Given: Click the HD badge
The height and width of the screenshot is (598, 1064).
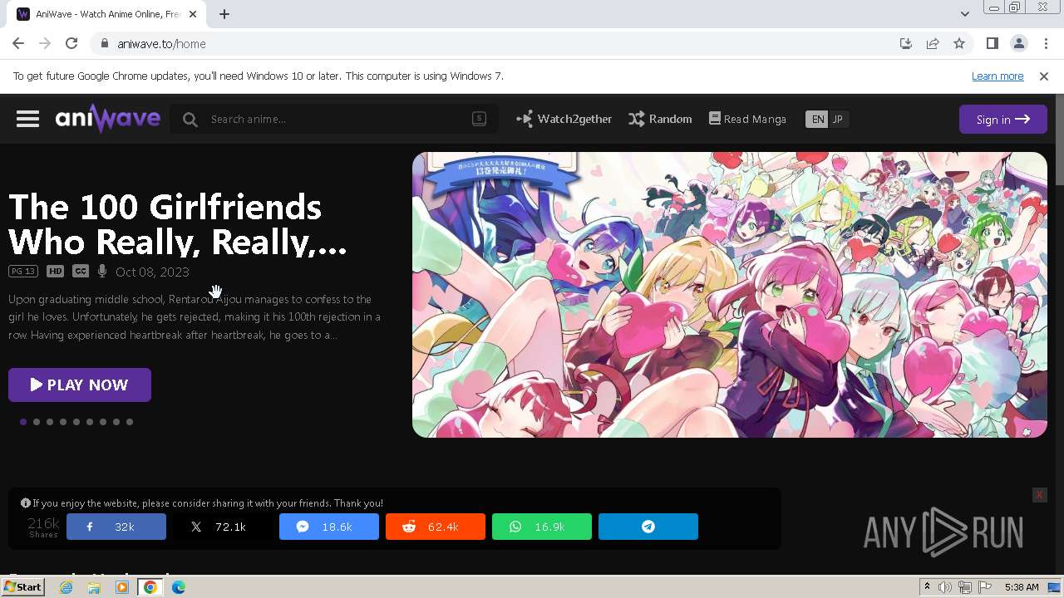Looking at the screenshot, I should [55, 272].
